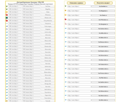This screenshot has width=137, height=102.
Task: Click the ad icon beside Vegas-click banner button
Action: click(7, 95)
